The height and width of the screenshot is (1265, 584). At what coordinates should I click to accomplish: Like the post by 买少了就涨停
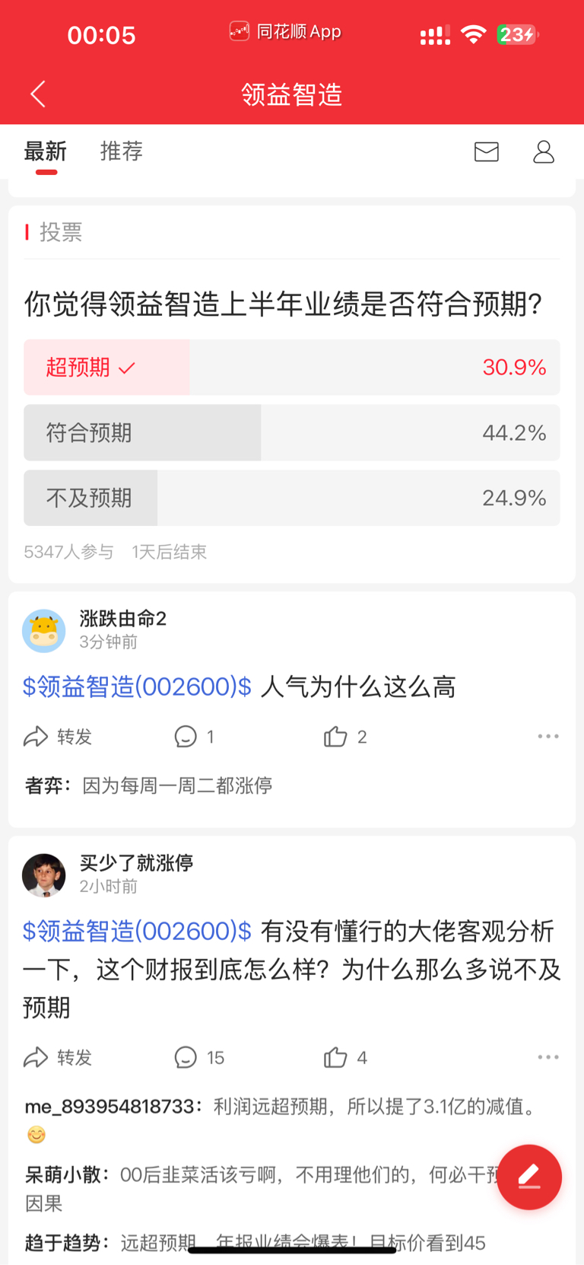(345, 1057)
